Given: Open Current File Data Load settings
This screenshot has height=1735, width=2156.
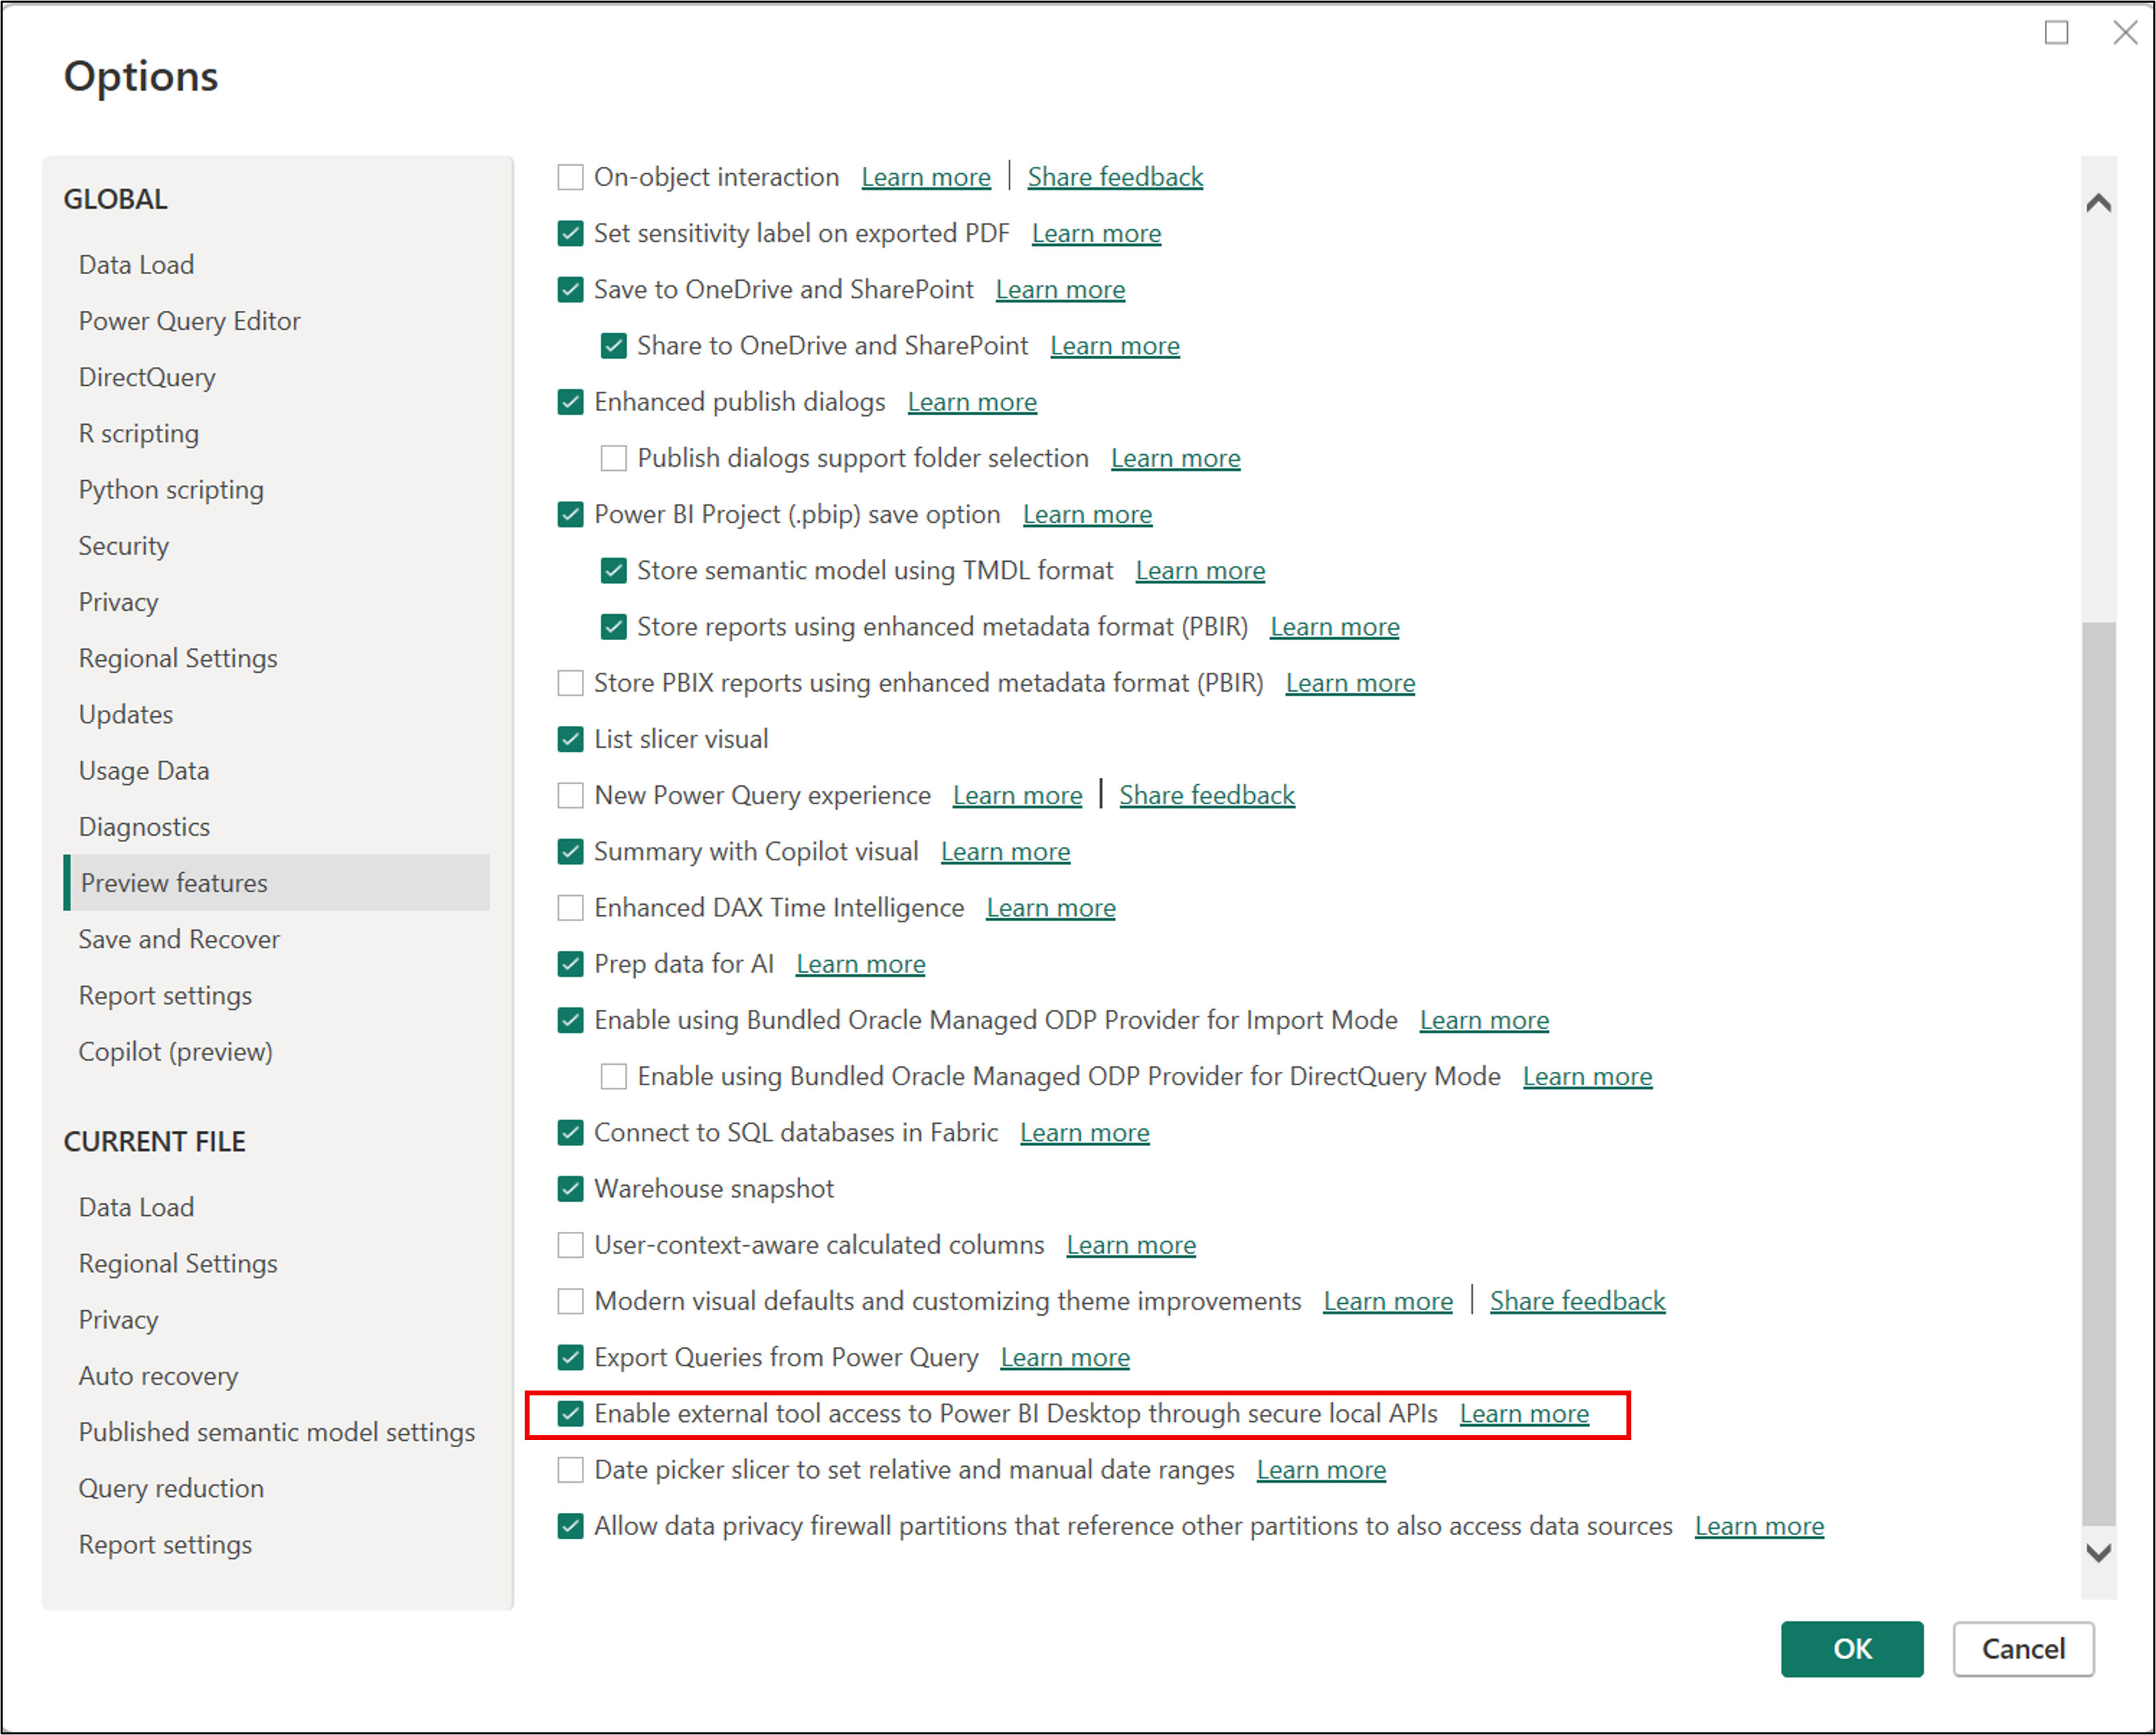Looking at the screenshot, I should click(136, 1207).
